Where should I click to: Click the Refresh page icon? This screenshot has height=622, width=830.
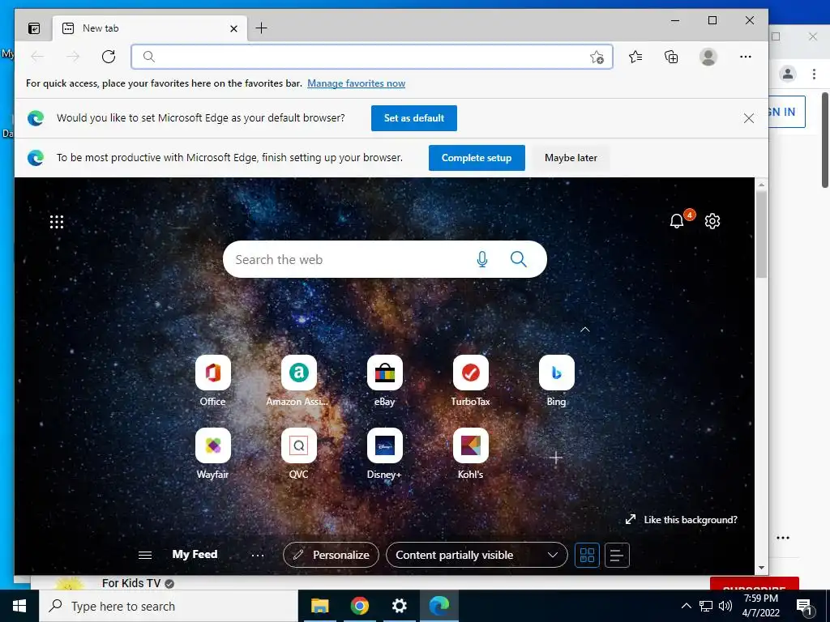109,57
